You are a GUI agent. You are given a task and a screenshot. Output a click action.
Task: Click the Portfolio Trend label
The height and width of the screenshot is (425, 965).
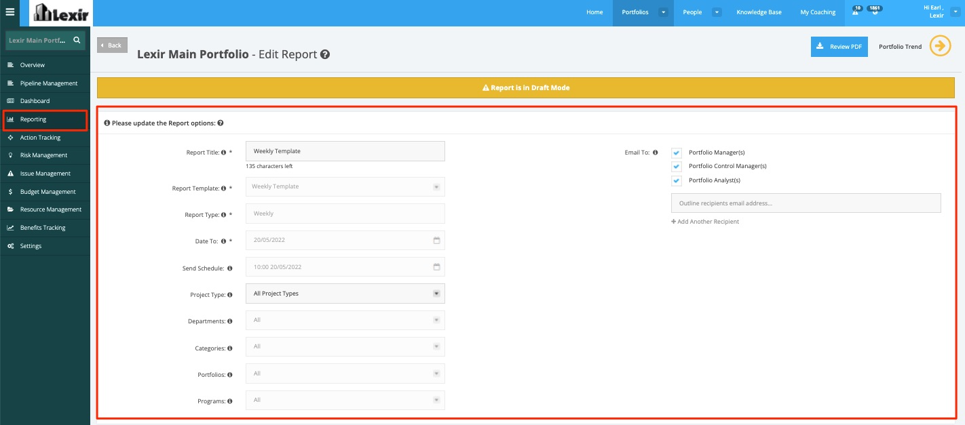click(900, 47)
